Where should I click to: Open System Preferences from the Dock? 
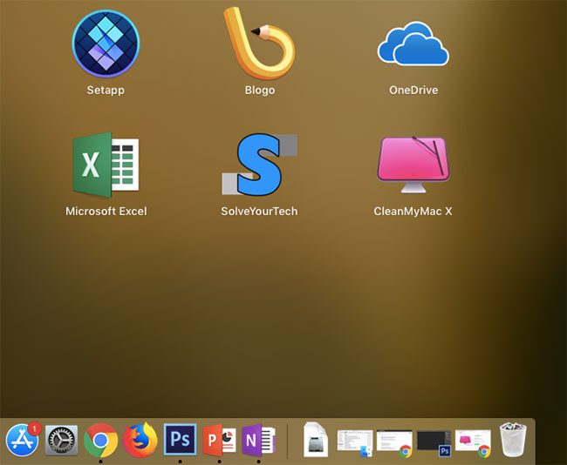coord(62,441)
